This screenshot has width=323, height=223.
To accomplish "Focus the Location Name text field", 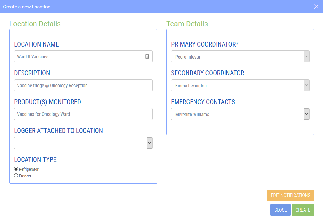I will [79, 56].
